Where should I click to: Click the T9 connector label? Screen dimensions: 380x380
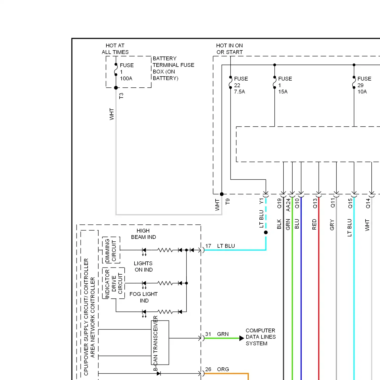(227, 201)
